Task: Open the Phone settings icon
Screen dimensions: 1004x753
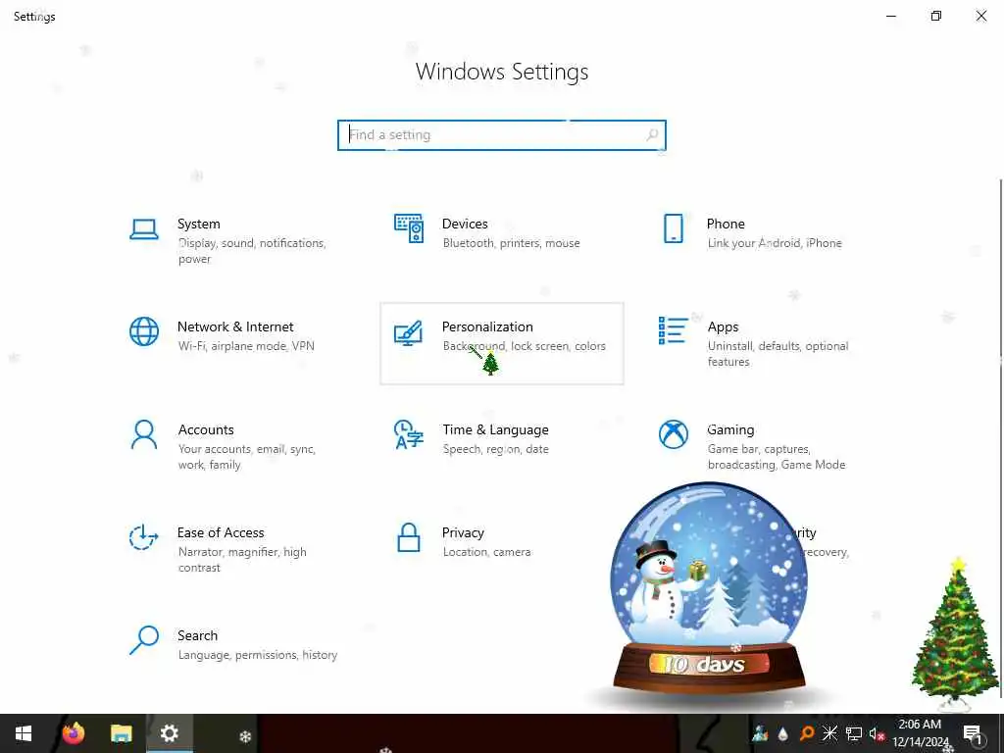Action: pos(673,228)
